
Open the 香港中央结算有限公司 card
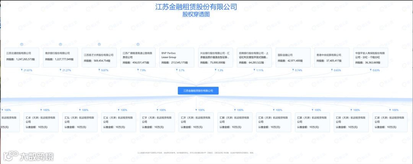[x=332, y=57]
